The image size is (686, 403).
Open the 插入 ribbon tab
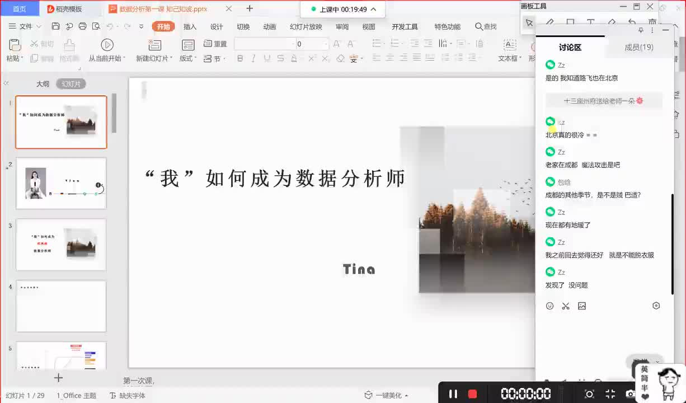[190, 26]
